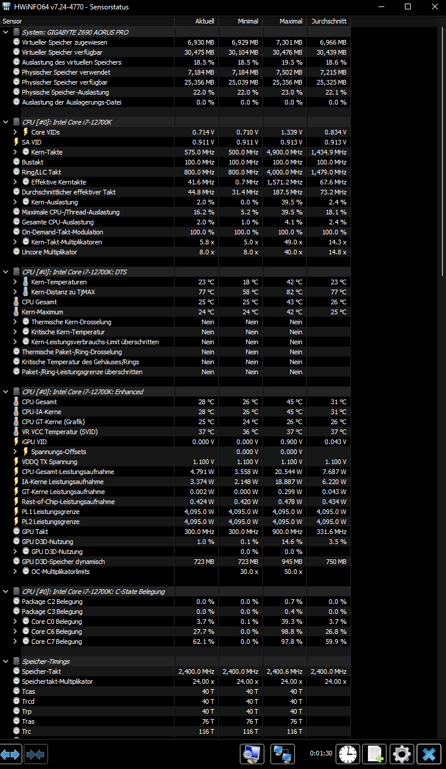Screen dimensions: 446x769
Task: Click the 0:01:30 elapsed time display
Action: tap(321, 754)
